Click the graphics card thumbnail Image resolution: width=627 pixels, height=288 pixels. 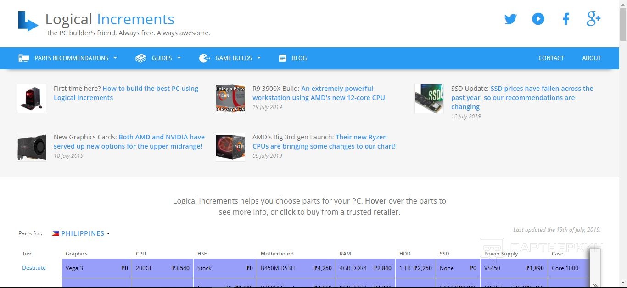click(32, 147)
